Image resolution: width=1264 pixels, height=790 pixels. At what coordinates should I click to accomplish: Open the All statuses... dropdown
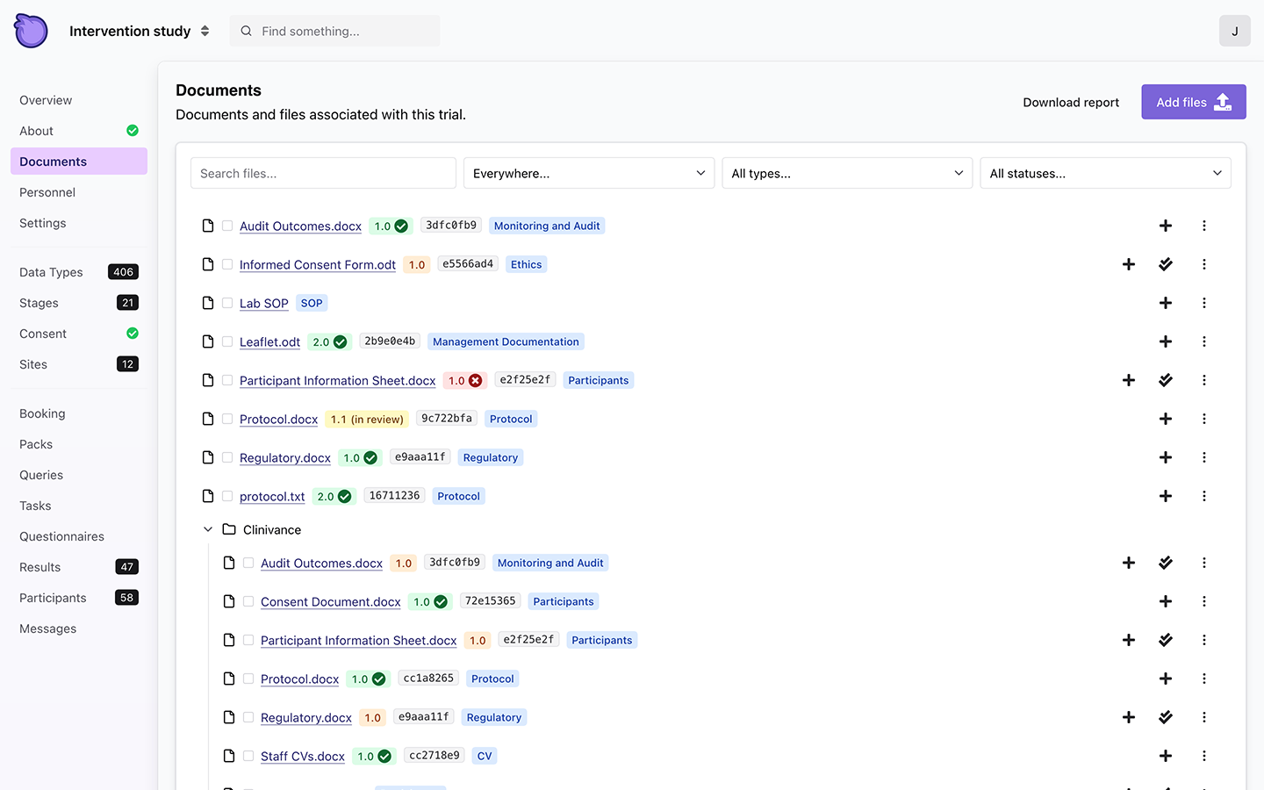click(x=1106, y=173)
